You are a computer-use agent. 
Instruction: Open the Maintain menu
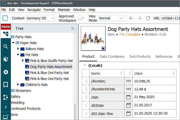point(64,10)
